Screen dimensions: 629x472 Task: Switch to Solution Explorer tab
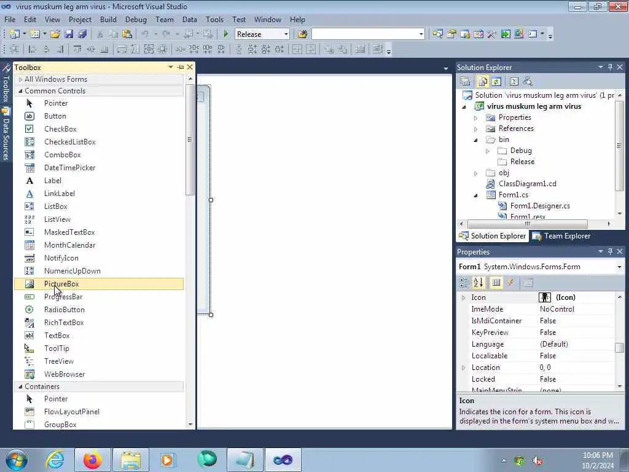coord(492,236)
